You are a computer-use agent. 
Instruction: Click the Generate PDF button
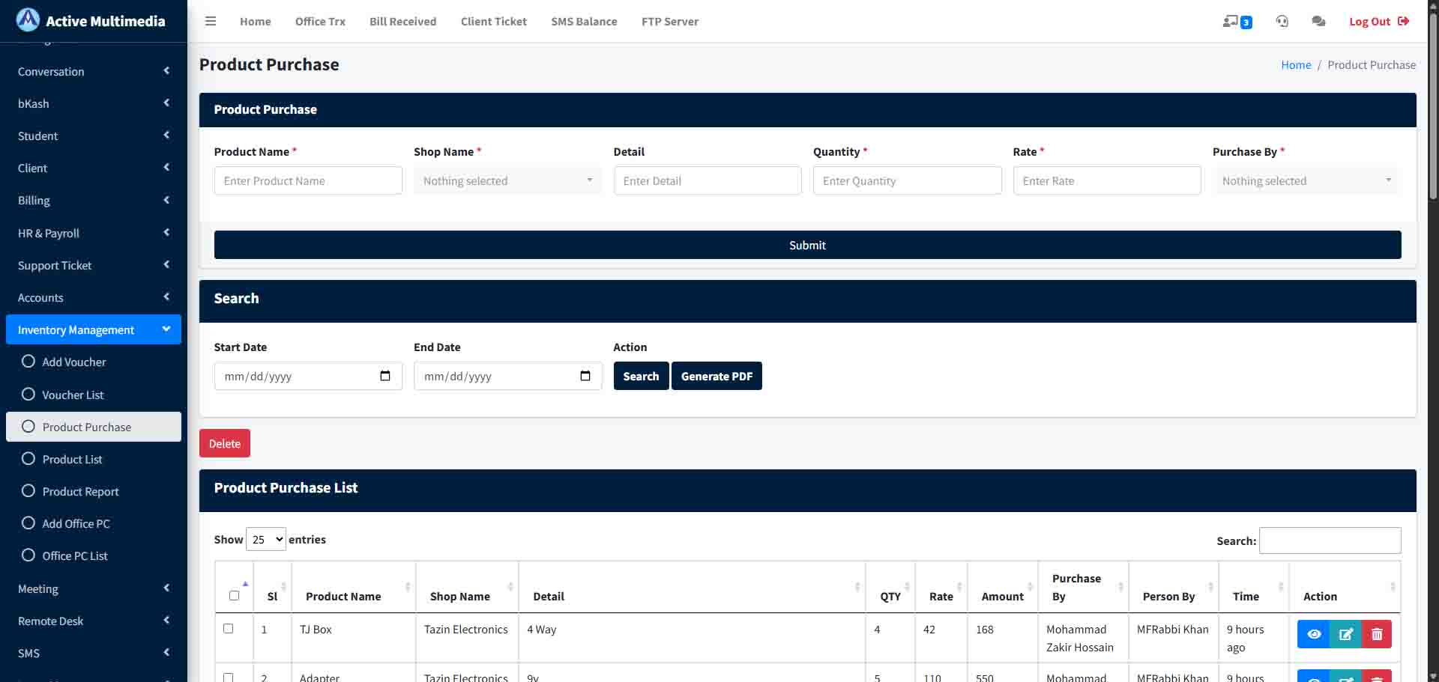717,376
